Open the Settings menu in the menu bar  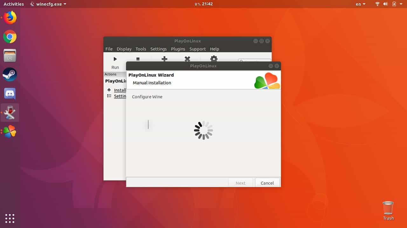[158, 49]
